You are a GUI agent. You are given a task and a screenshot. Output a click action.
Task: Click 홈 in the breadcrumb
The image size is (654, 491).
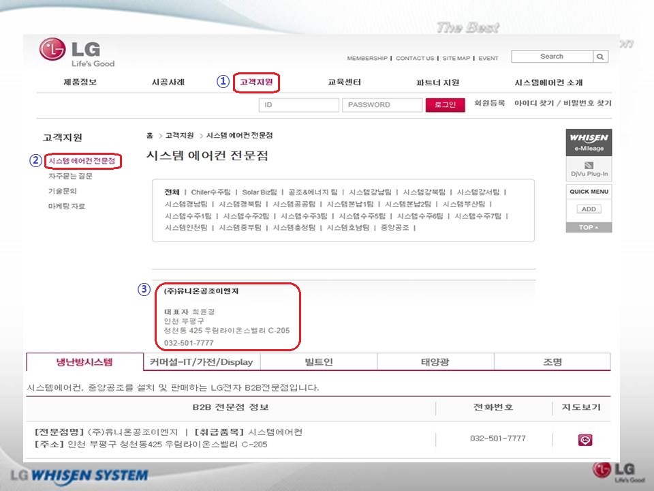click(x=150, y=135)
